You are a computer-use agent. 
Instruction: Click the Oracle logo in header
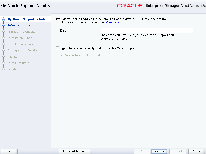click(130, 5)
